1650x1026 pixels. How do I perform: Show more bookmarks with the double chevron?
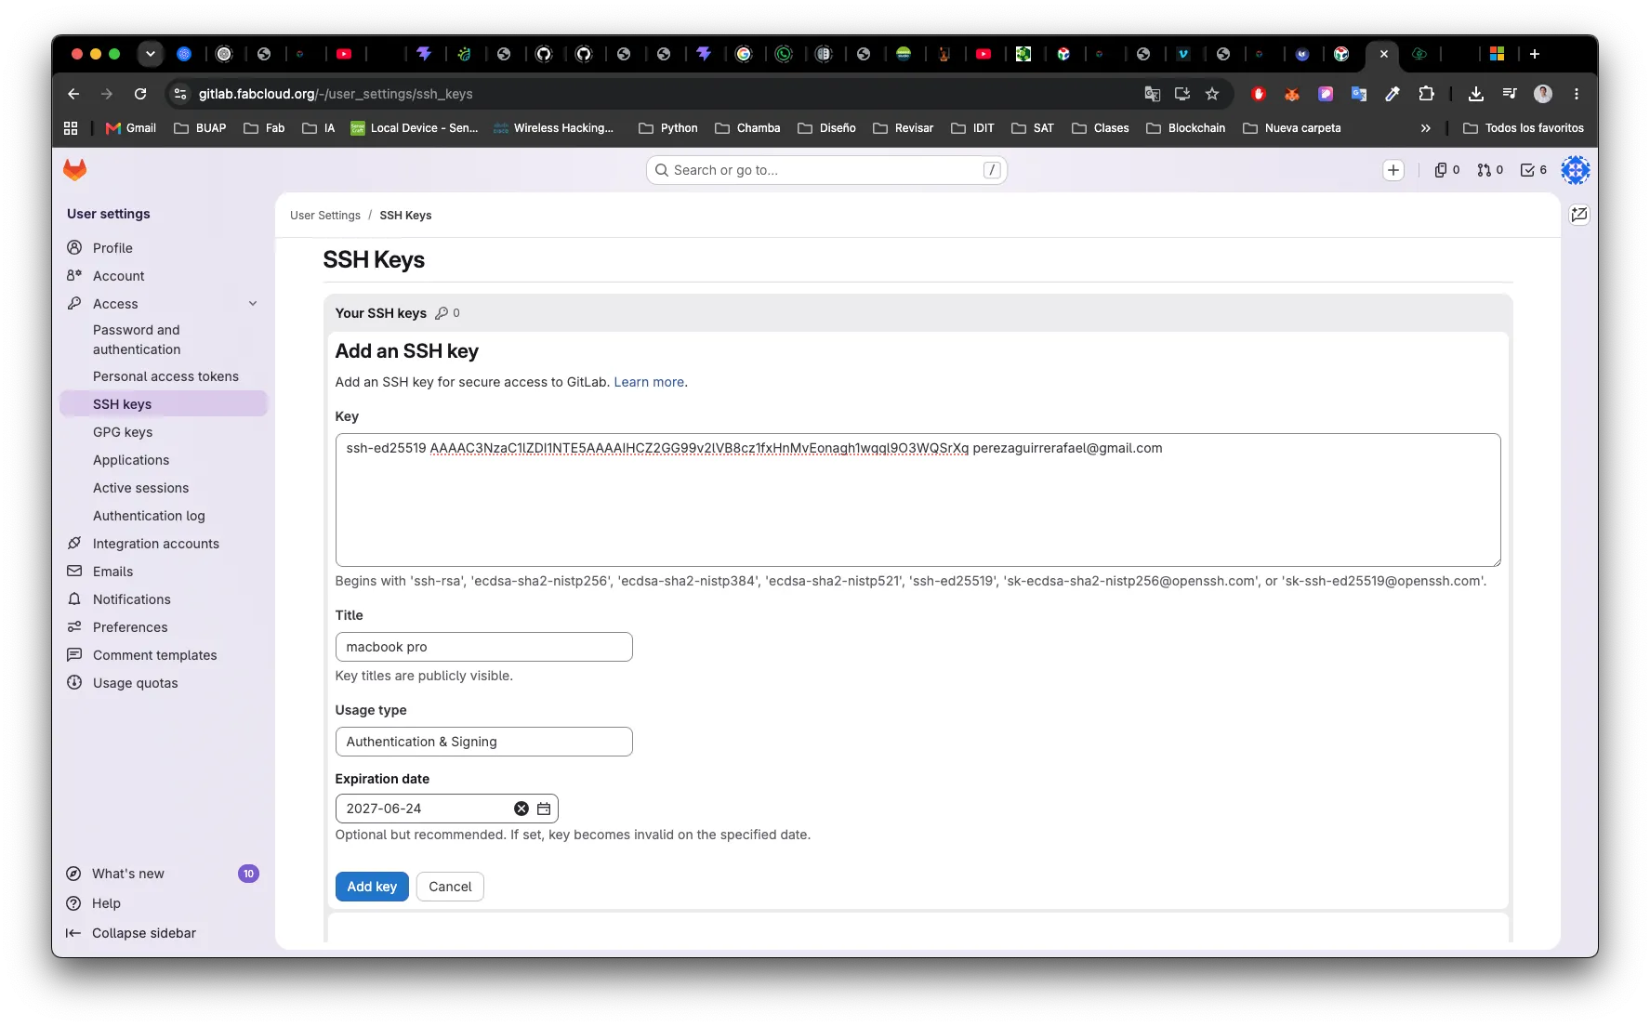(x=1425, y=128)
